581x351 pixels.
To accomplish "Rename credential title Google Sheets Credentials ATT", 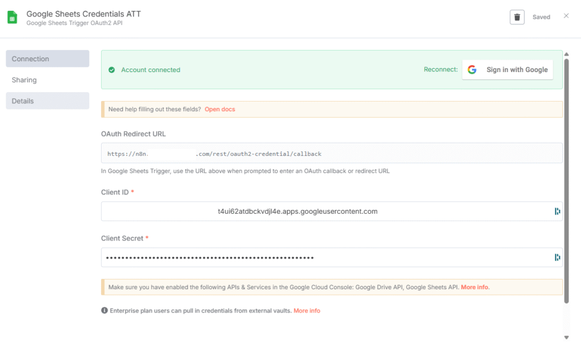I will 83,14.
